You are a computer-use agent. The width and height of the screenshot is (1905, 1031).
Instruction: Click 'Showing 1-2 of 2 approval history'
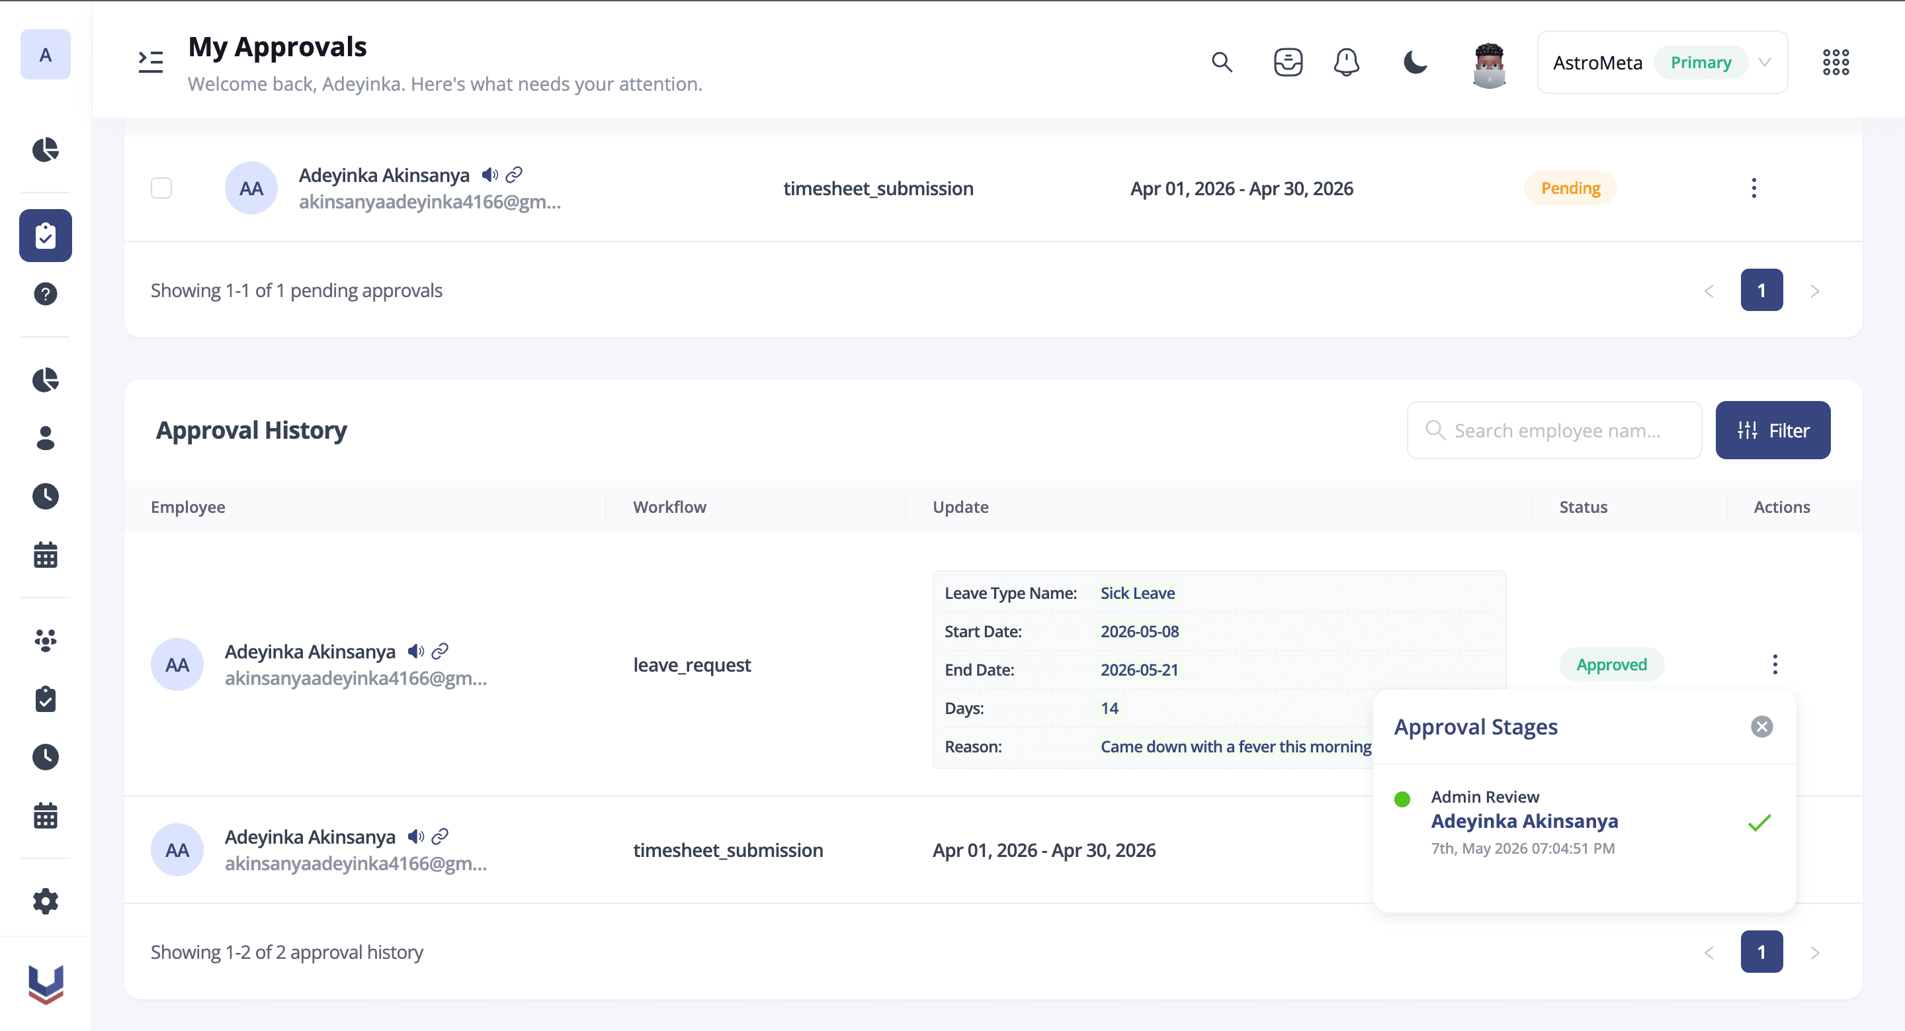click(287, 952)
